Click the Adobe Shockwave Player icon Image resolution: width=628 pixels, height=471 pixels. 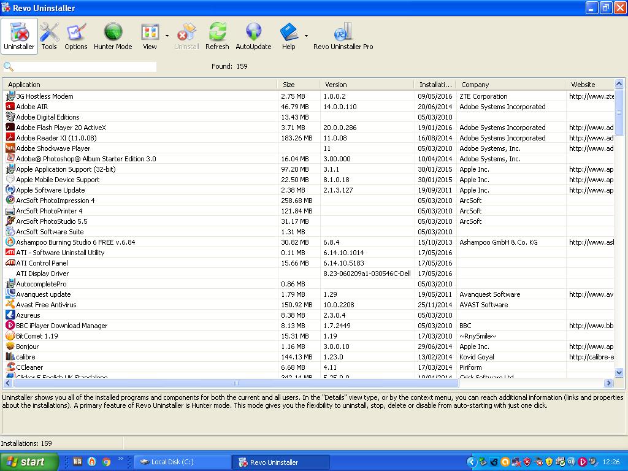pos(10,148)
